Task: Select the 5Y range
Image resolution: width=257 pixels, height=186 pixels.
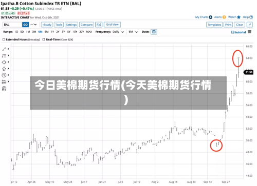Action: [x=69, y=32]
